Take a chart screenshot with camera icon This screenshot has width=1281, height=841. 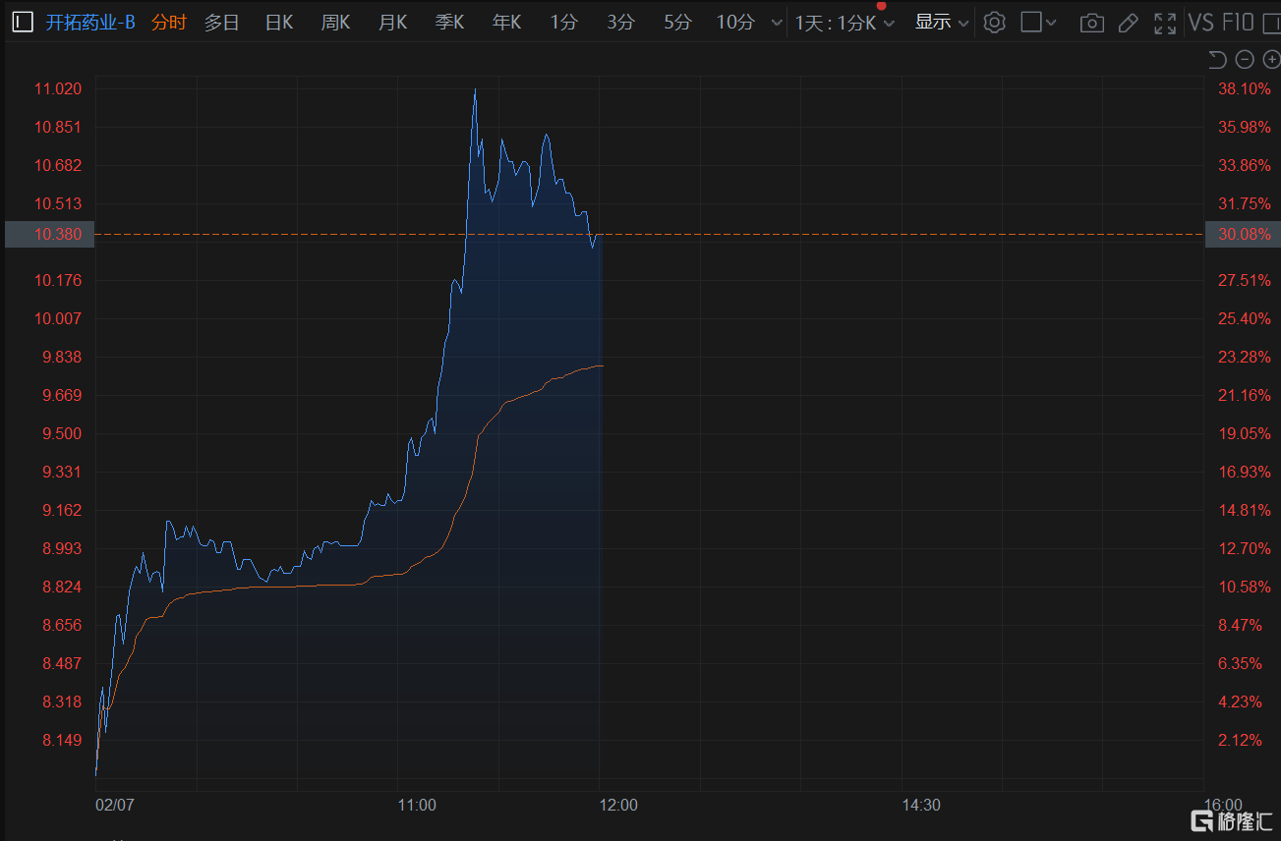(x=1091, y=23)
